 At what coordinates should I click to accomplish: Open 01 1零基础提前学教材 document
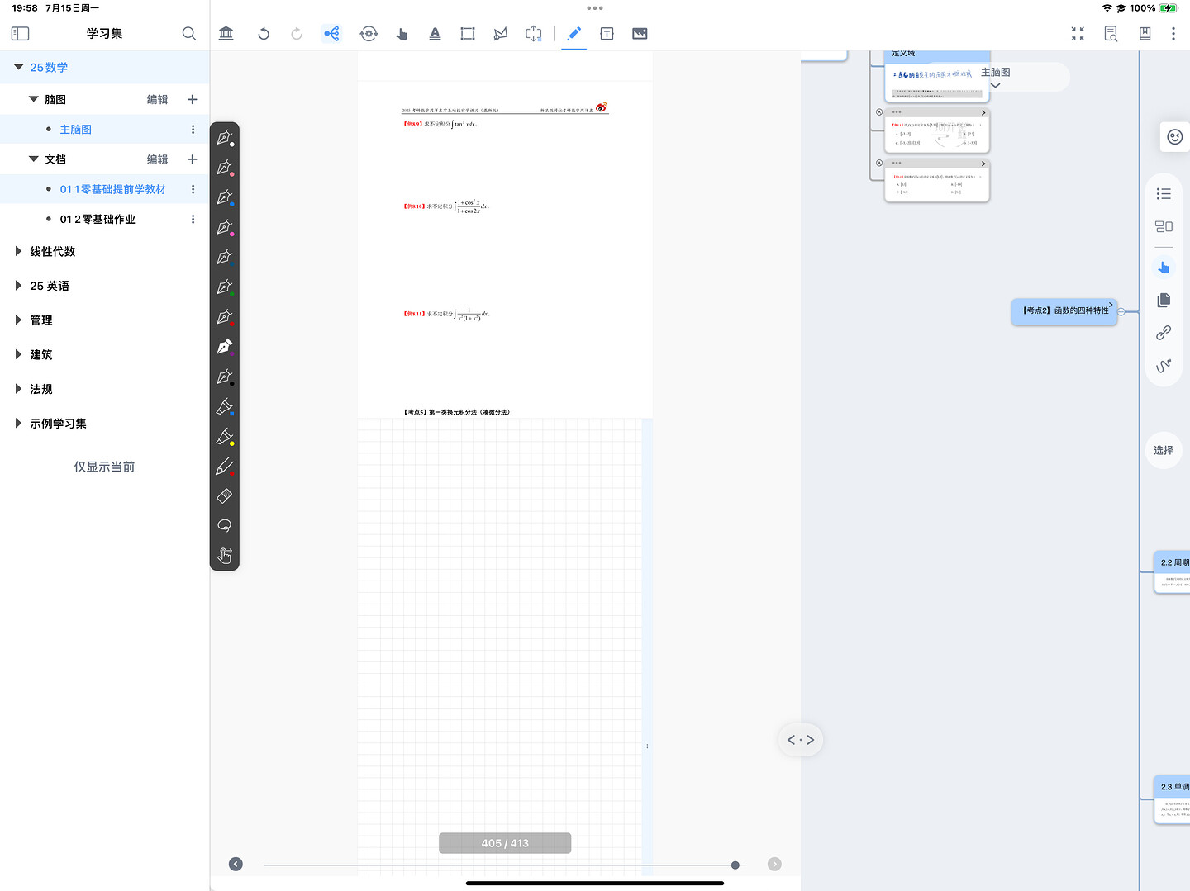[x=112, y=189]
